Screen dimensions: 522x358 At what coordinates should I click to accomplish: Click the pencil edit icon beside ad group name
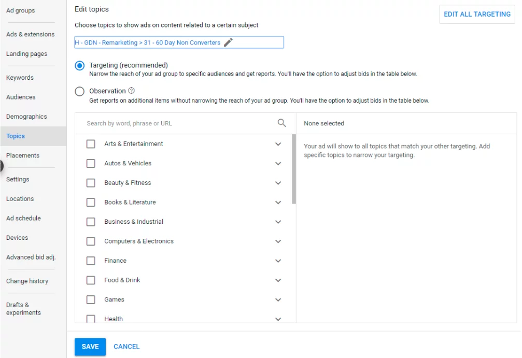coord(228,42)
